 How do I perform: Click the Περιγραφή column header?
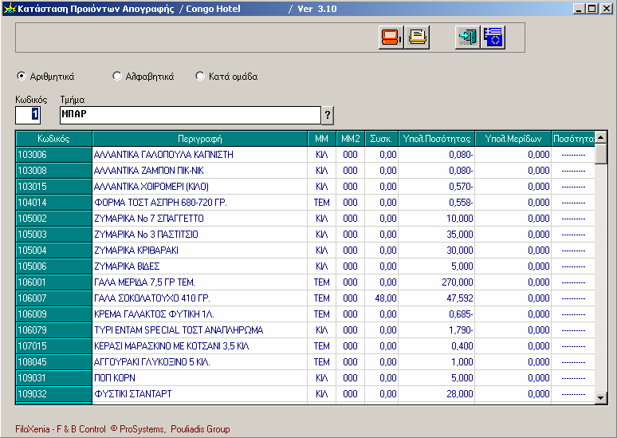[200, 139]
